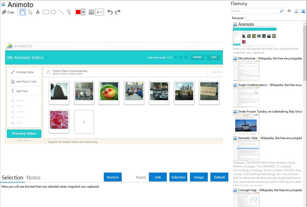Click Add Pics & Vids
307x207 pixels.
click(24, 82)
